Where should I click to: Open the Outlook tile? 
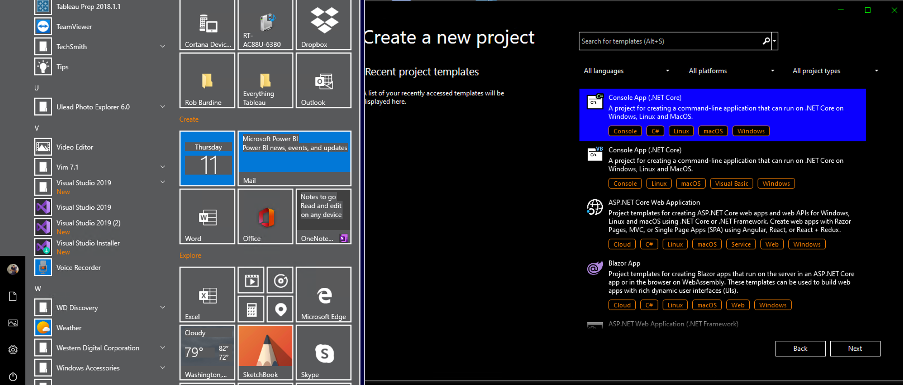pos(323,81)
